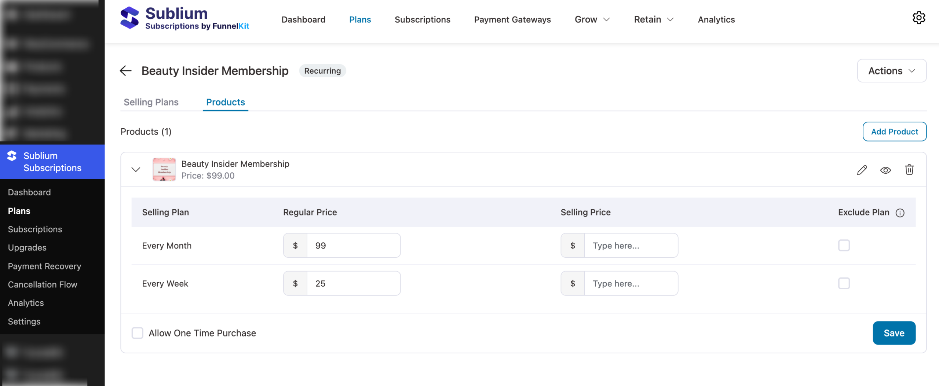Collapse the Beauty Insider Membership product row
Viewport: 939px width, 386px height.
[x=135, y=169]
